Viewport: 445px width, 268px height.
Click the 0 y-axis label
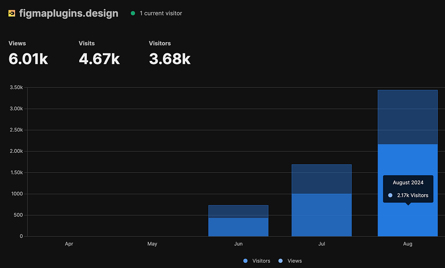coord(21,236)
